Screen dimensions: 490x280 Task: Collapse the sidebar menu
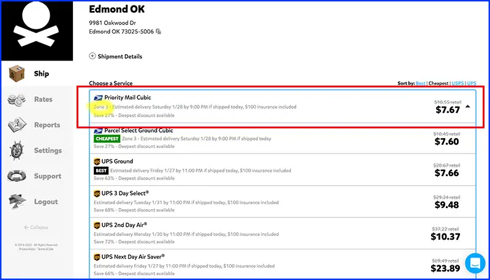[x=36, y=227]
